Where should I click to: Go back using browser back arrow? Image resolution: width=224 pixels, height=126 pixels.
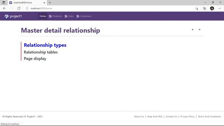click(x=5, y=8)
